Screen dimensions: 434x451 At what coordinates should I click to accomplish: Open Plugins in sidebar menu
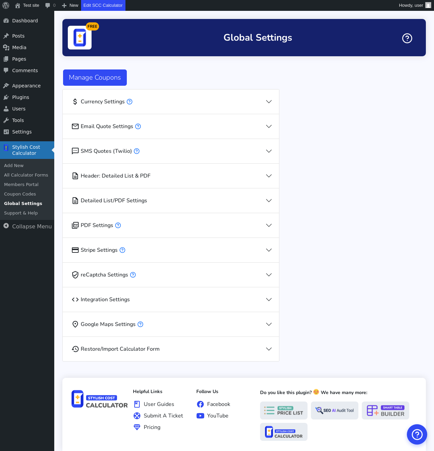click(x=27, y=97)
